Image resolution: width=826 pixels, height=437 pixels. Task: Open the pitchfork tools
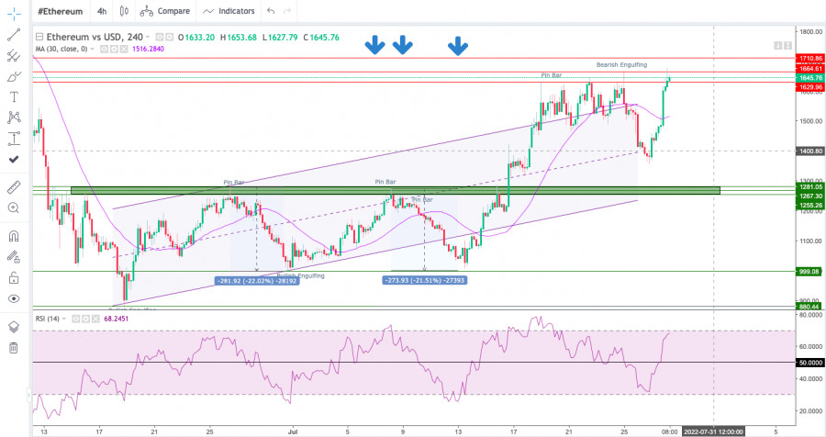14,56
